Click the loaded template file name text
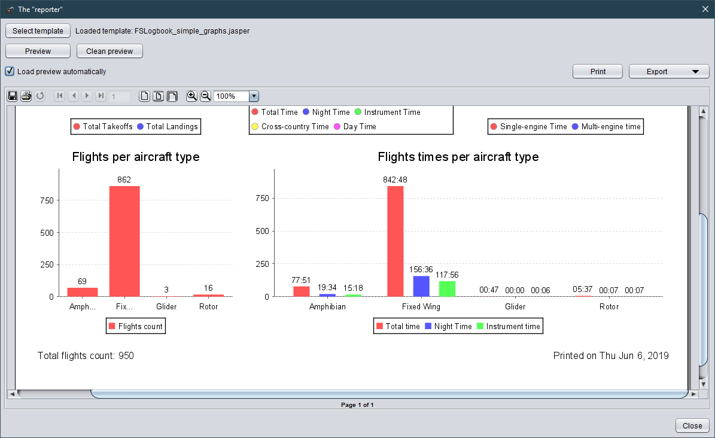The image size is (715, 438). point(192,31)
